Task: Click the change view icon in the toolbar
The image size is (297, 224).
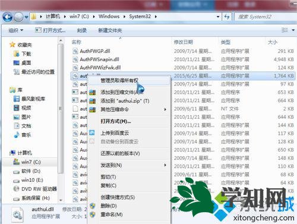Action: pos(285,30)
